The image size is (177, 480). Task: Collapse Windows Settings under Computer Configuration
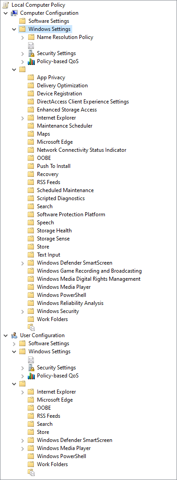(14, 29)
